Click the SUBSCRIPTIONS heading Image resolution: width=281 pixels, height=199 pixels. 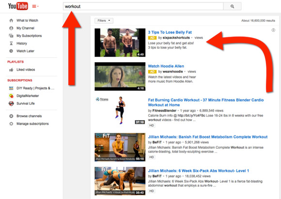tap(20, 80)
